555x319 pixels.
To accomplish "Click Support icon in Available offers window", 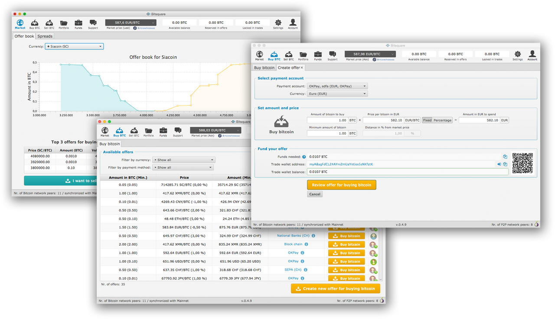I will tap(178, 132).
